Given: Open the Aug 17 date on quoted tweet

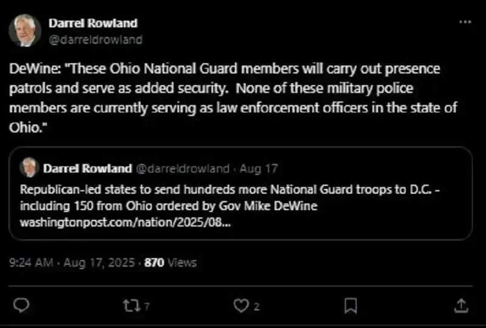Looking at the screenshot, I should click(x=259, y=168).
